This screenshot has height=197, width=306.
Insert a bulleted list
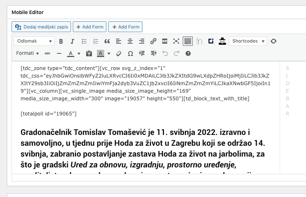[x=84, y=41]
